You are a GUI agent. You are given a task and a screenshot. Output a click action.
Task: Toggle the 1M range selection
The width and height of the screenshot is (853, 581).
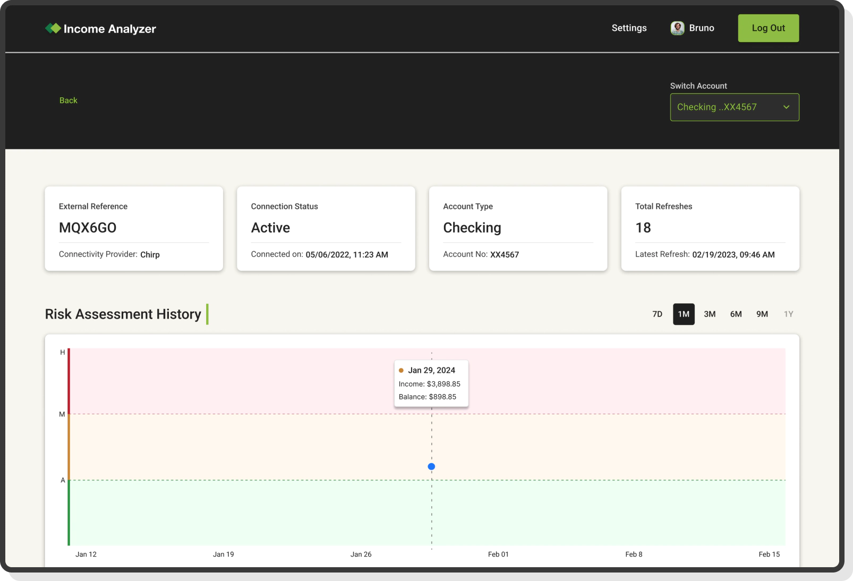(x=684, y=314)
